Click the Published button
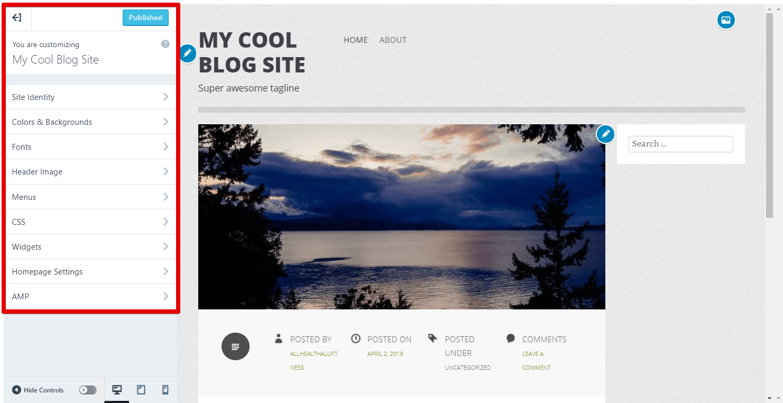 pos(145,17)
